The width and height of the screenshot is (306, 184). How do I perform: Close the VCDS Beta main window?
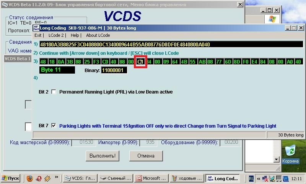point(240,4)
